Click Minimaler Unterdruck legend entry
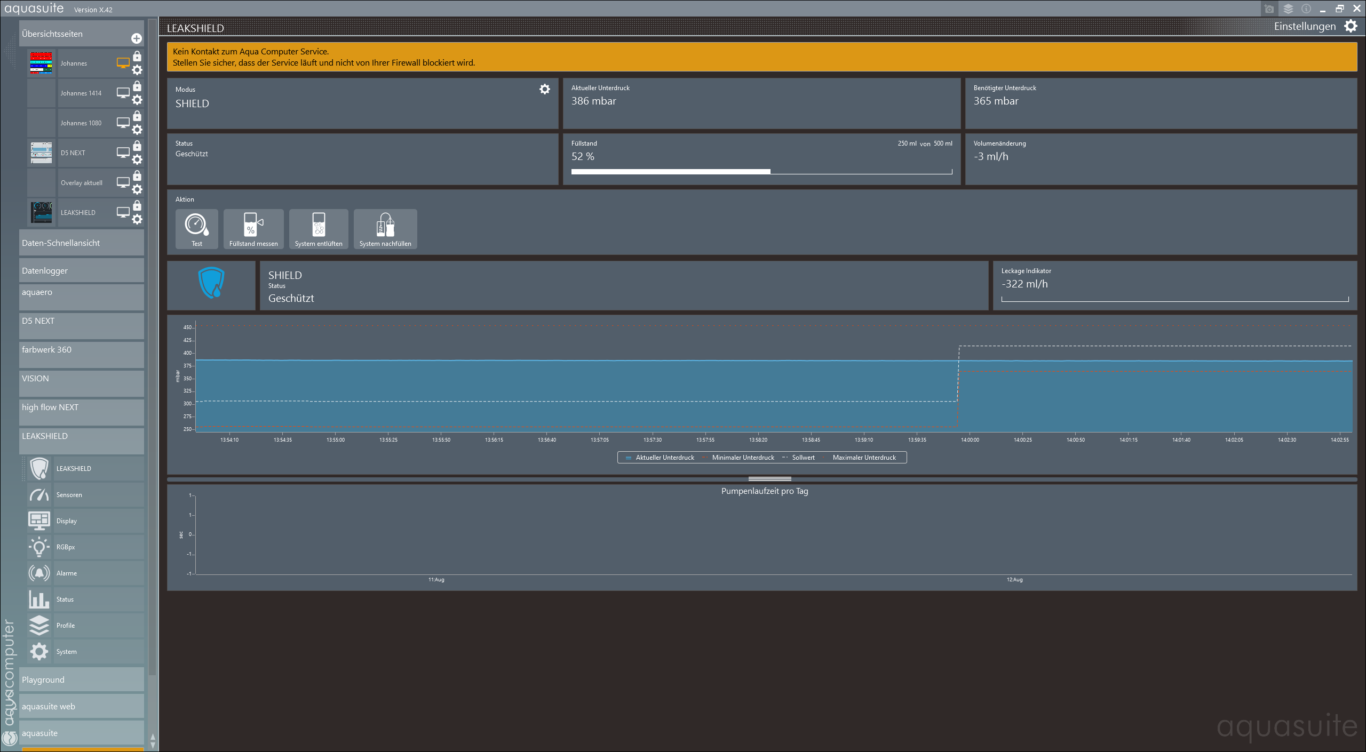 tap(739, 458)
